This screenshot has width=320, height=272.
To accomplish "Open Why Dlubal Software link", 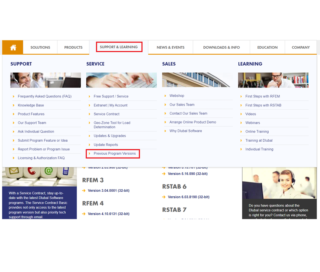I will 186,131.
